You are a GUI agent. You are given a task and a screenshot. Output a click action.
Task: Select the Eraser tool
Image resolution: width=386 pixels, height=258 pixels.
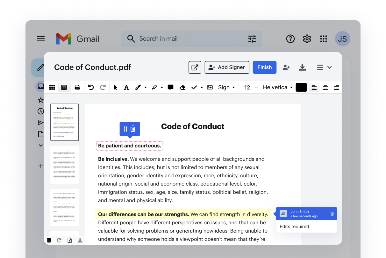point(182,87)
